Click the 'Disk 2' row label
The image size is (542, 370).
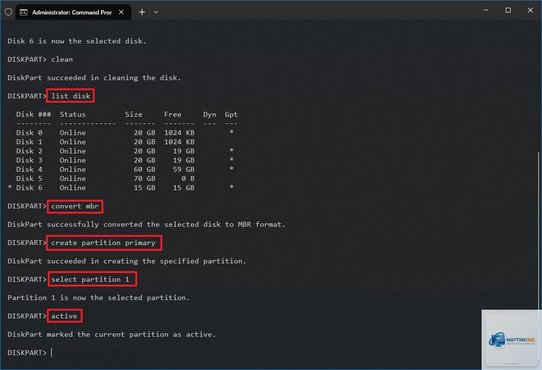tap(29, 151)
